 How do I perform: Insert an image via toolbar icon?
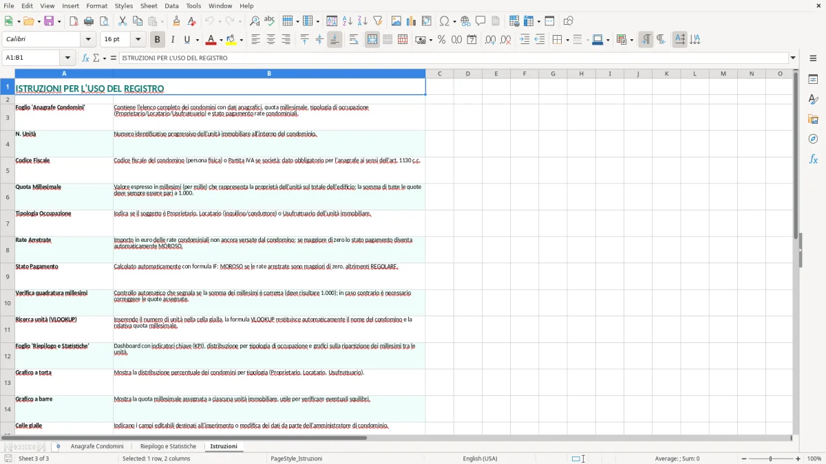pyautogui.click(x=396, y=21)
